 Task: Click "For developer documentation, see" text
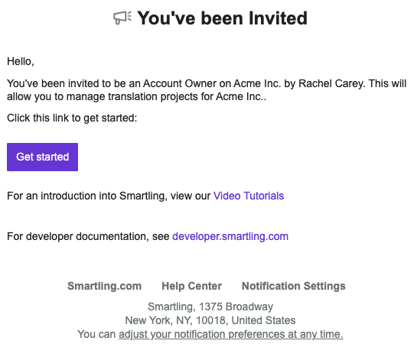pos(88,236)
